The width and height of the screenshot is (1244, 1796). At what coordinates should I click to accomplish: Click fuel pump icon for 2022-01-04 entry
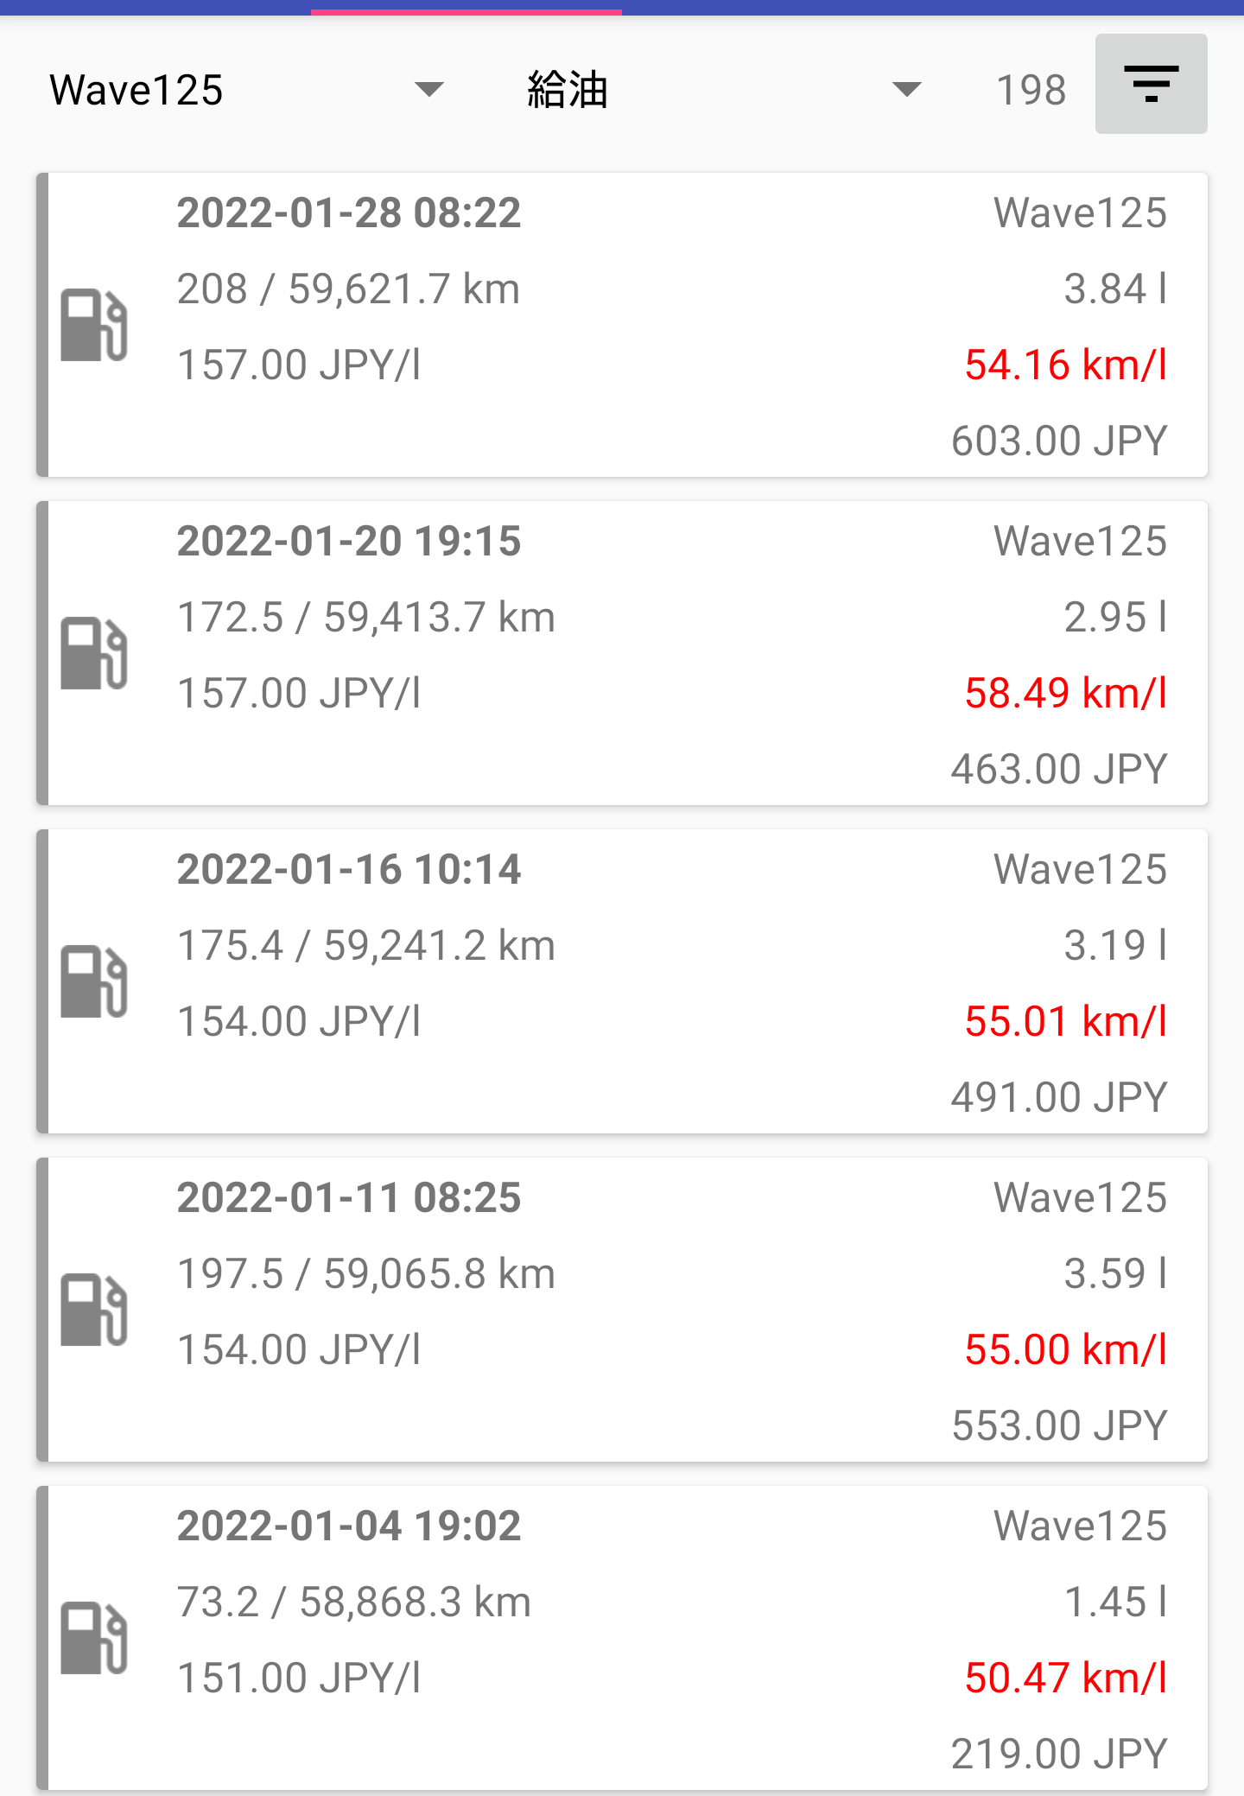[x=94, y=1638]
